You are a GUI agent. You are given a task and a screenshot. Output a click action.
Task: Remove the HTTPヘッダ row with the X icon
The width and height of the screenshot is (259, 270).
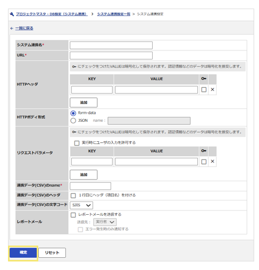click(212, 90)
